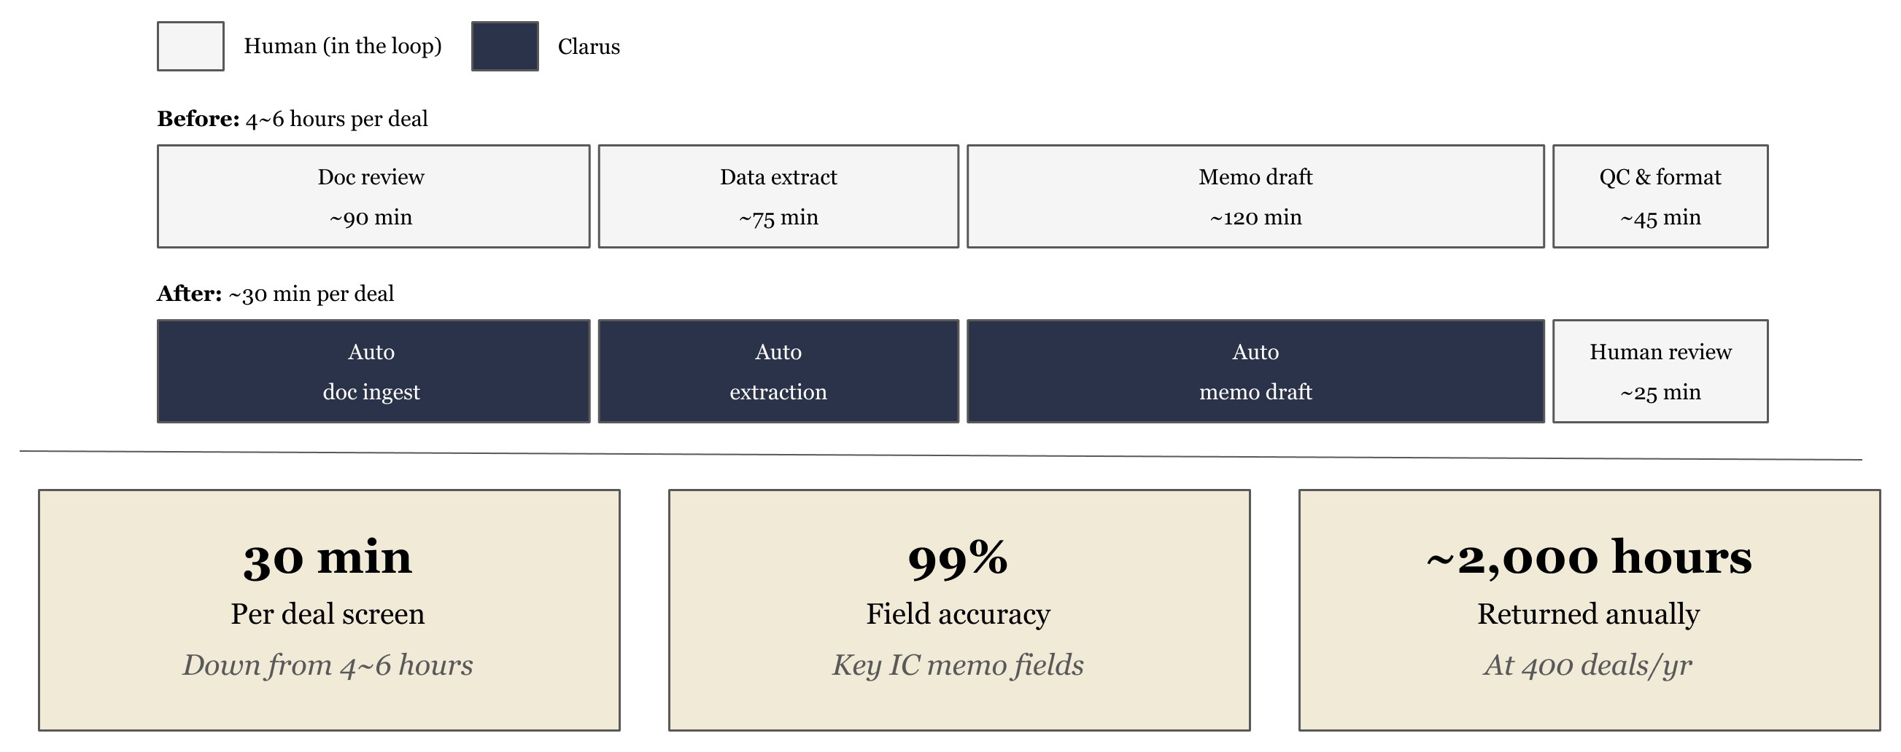The image size is (1901, 752).
Task: Select the horizontal divider line
Action: click(940, 455)
